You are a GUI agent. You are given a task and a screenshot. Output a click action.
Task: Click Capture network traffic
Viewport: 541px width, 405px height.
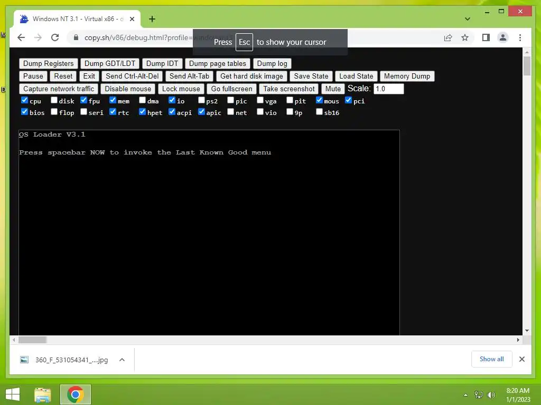point(59,89)
